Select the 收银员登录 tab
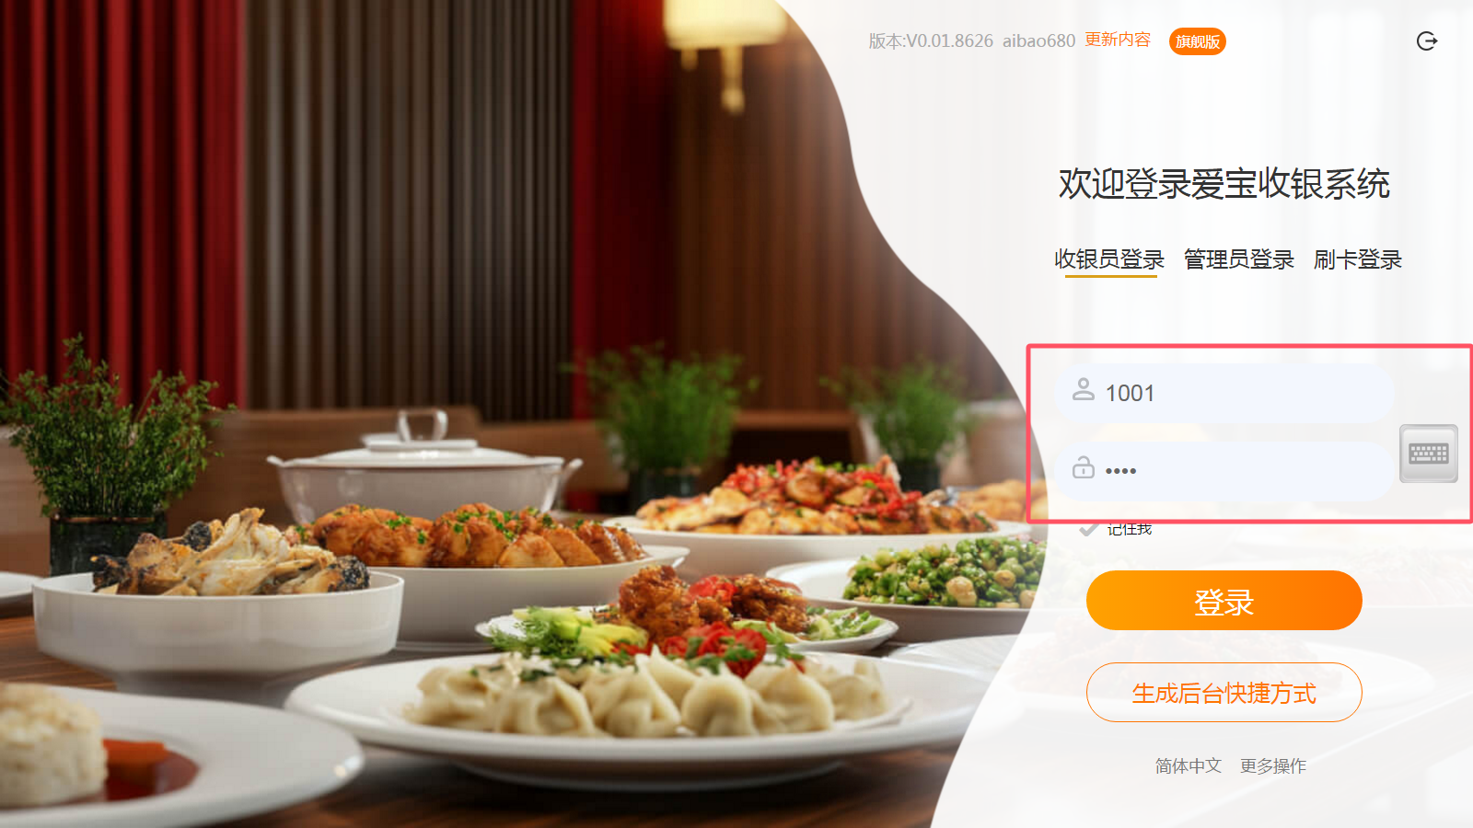The width and height of the screenshot is (1473, 828). (x=1109, y=259)
